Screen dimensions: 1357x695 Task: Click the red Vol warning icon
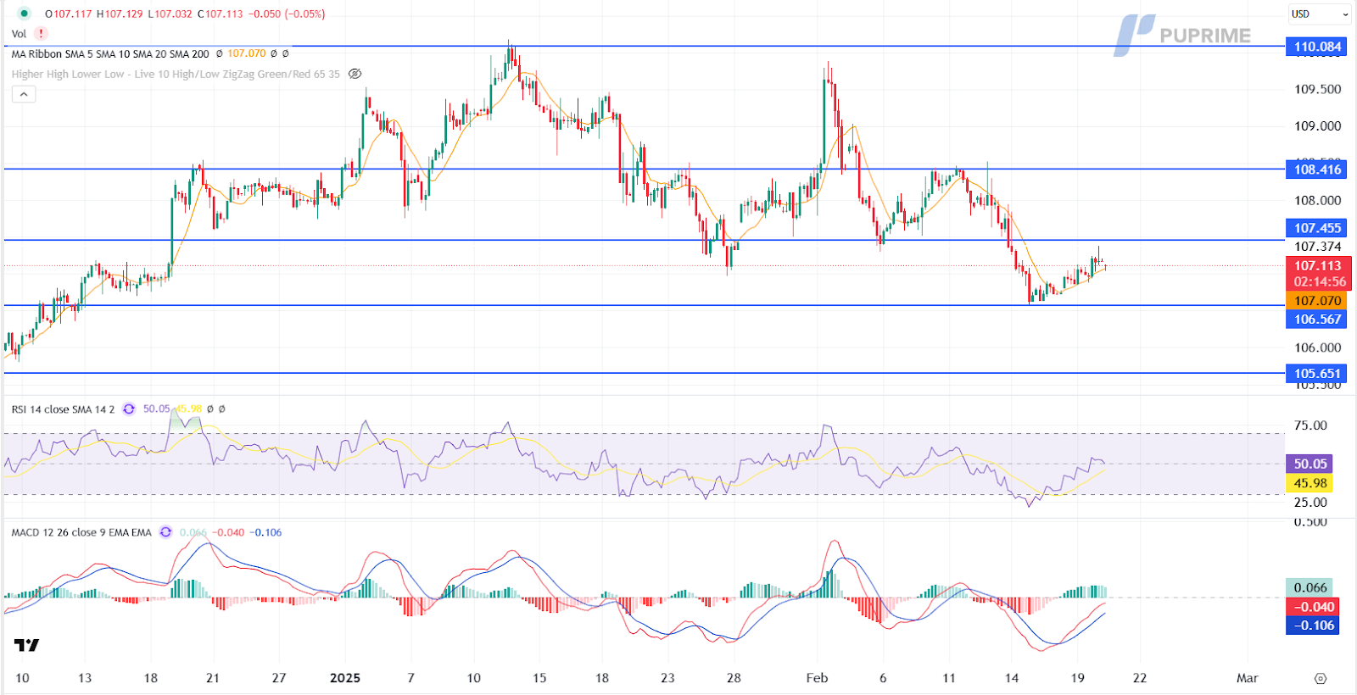tap(41, 34)
